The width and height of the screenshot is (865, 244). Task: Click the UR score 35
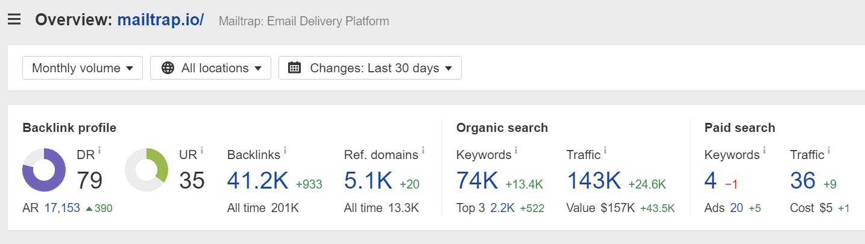point(192,180)
